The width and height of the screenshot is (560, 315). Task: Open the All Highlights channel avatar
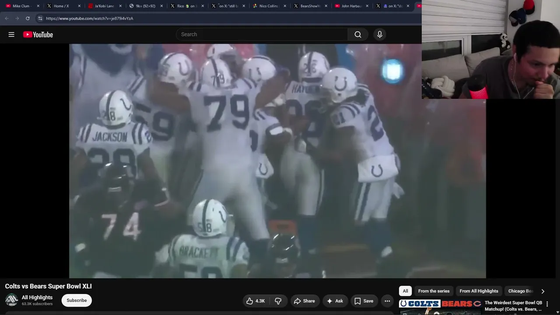[x=11, y=300]
